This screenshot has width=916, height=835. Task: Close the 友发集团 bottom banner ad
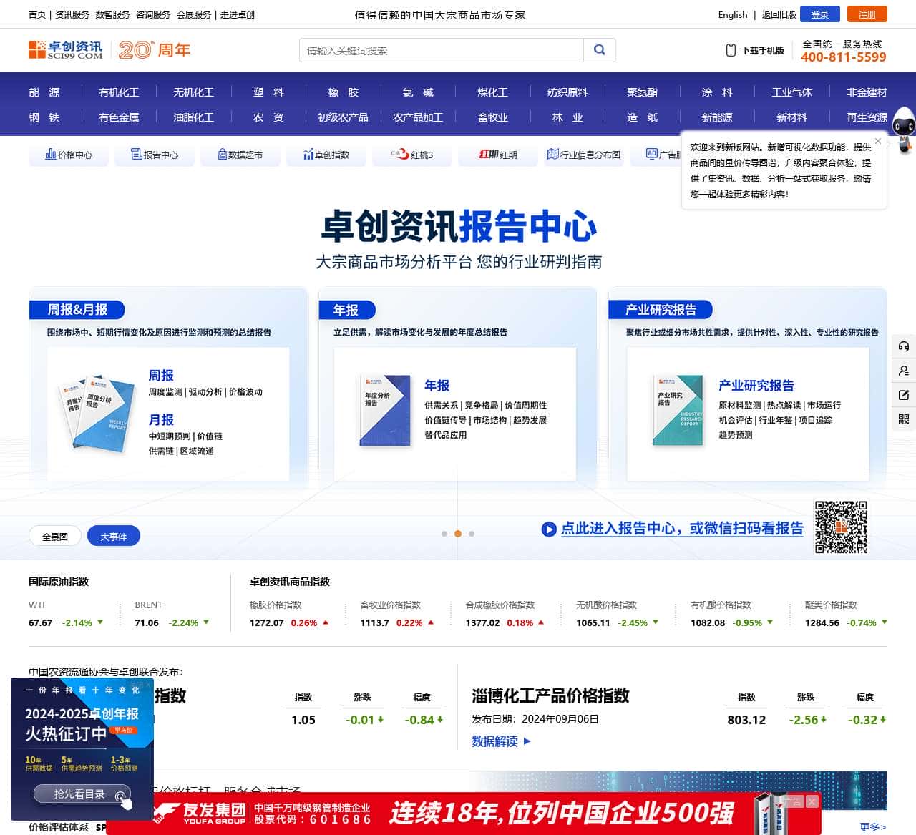coord(812,802)
